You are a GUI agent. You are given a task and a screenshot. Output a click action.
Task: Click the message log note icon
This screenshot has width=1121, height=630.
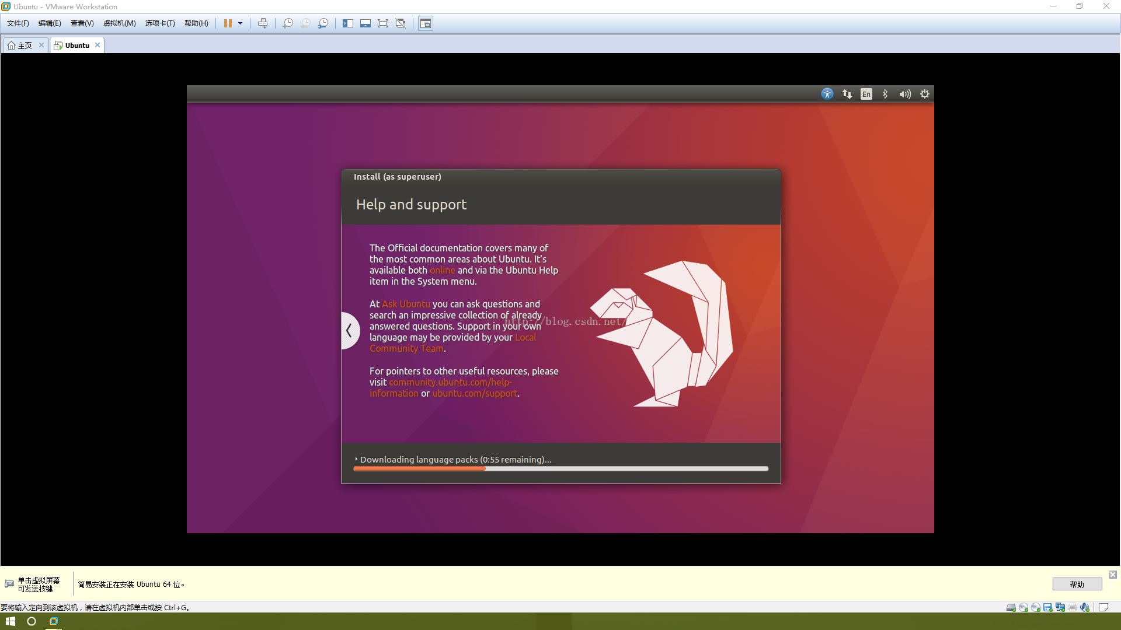click(1103, 607)
